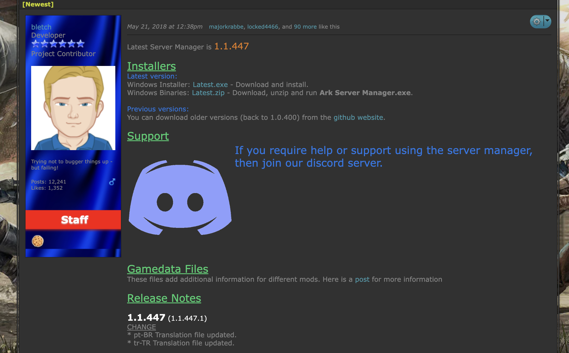
Task: Click the Gamedata Files heading
Action: pos(168,269)
